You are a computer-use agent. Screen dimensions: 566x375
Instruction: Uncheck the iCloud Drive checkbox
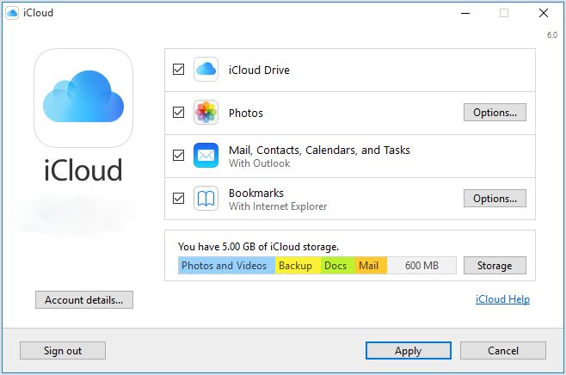click(x=179, y=70)
